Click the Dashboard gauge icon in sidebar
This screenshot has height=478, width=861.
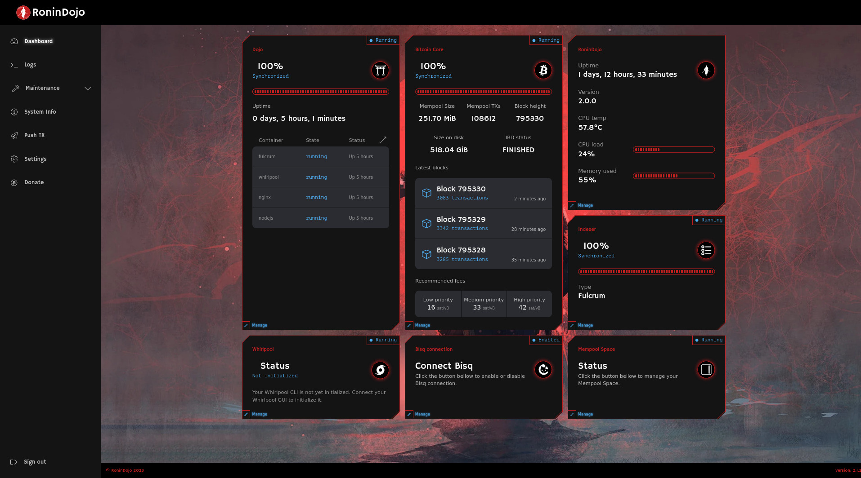14,41
